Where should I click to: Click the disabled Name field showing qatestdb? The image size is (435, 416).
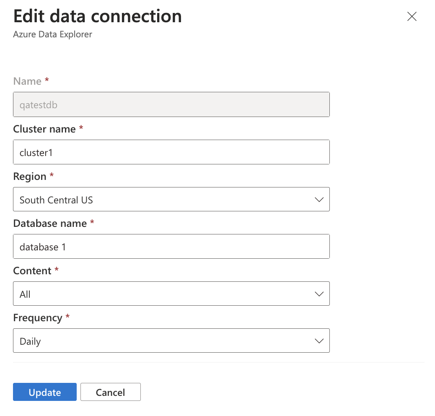click(171, 104)
